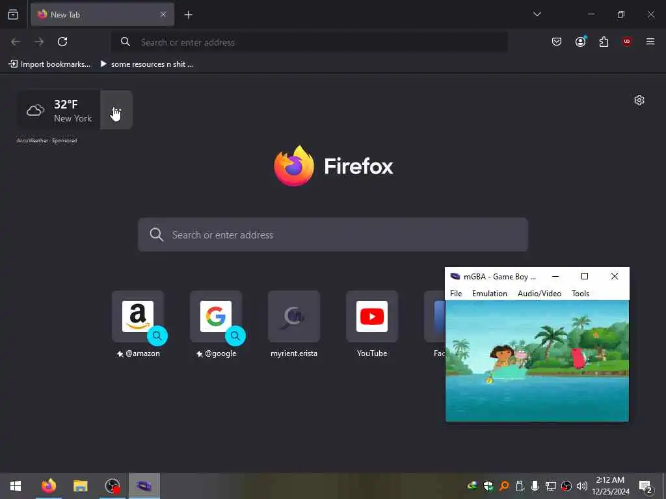The height and width of the screenshot is (499, 666).
Task: Click the AccuWeather Sponsored label
Action: [x=47, y=140]
